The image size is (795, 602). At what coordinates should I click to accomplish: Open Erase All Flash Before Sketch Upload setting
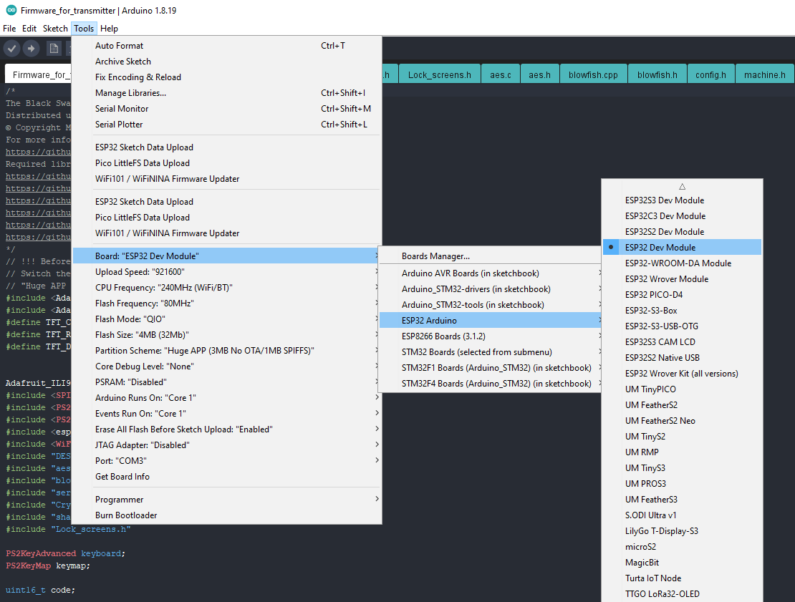pos(226,429)
